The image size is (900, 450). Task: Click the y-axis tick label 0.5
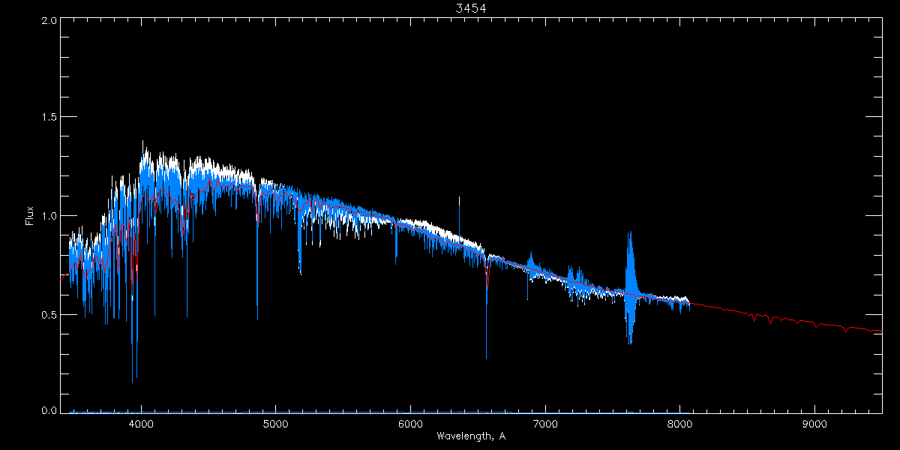(49, 314)
